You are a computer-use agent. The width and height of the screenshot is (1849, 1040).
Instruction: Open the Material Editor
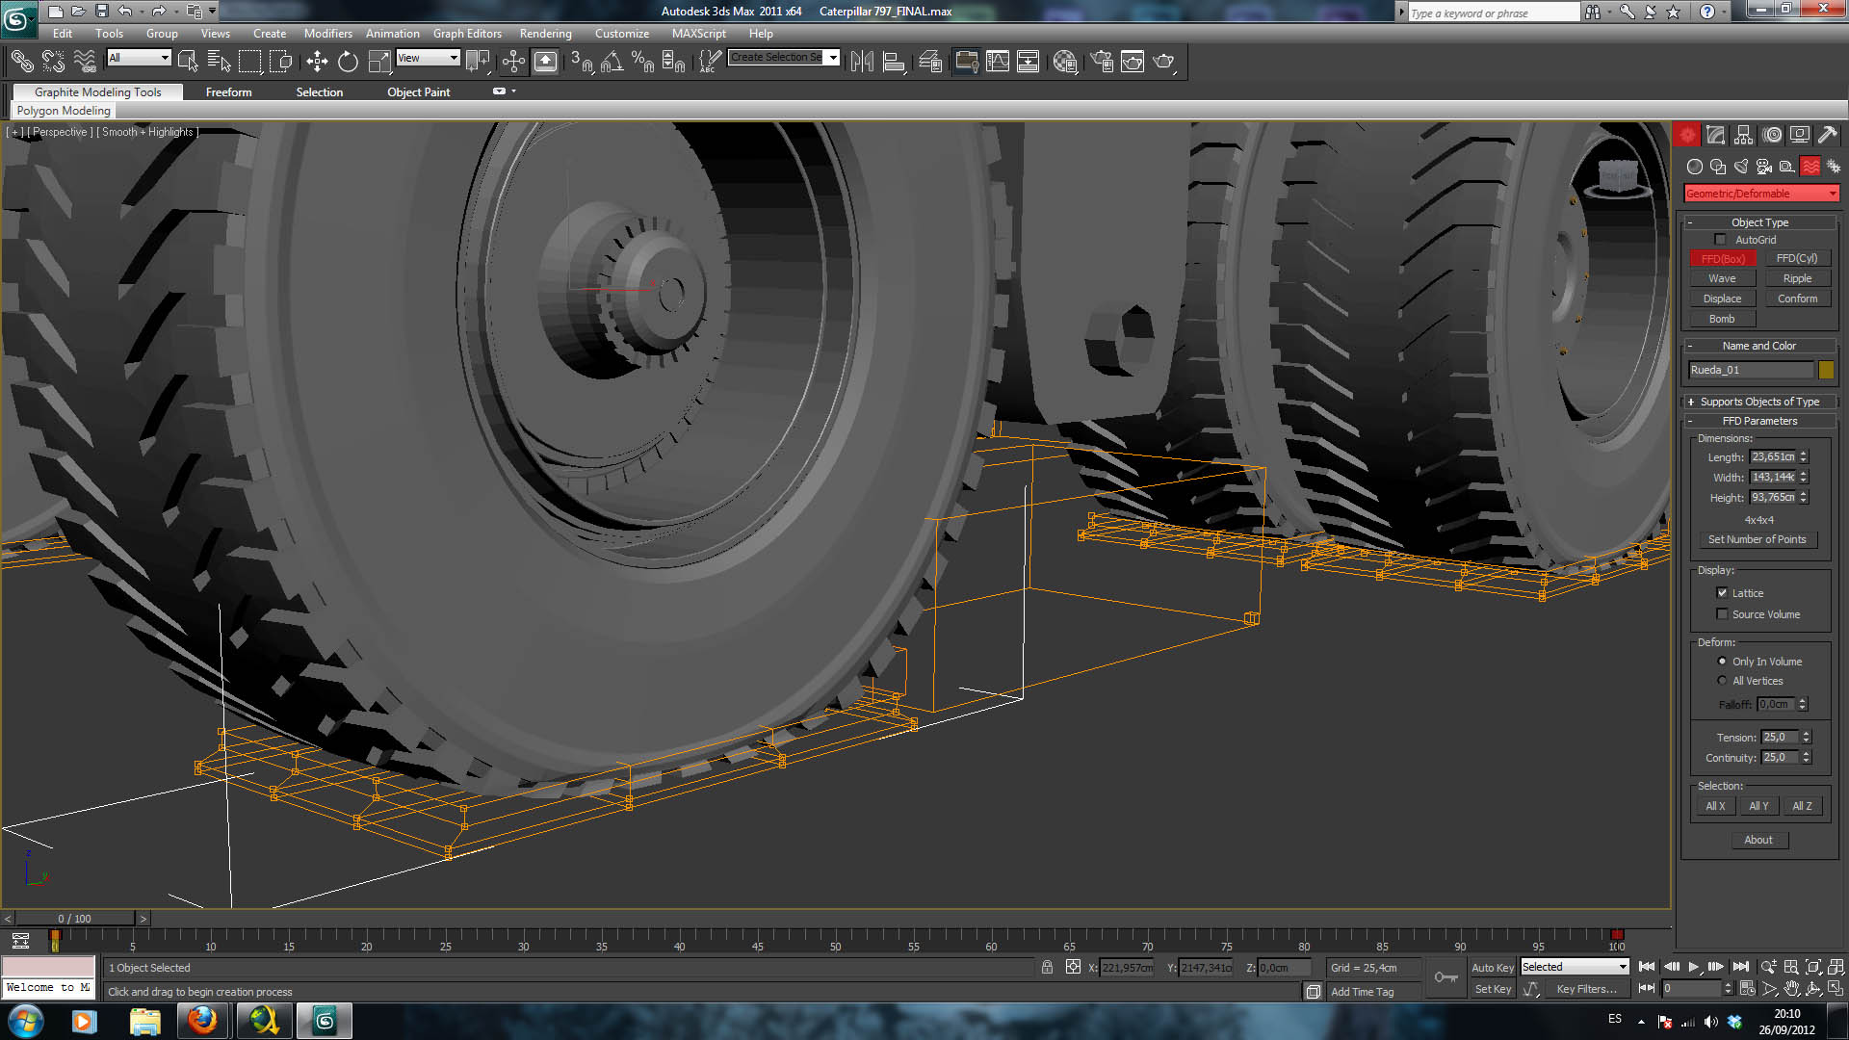1064,62
